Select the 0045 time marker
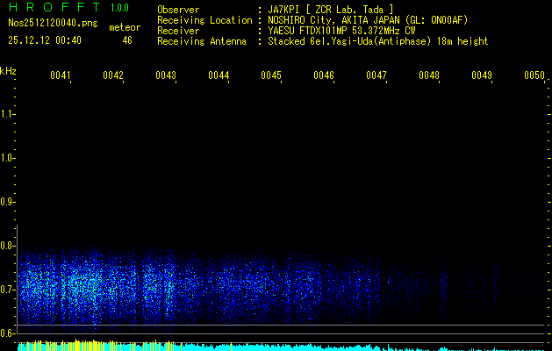This screenshot has height=351, width=552. click(x=271, y=76)
